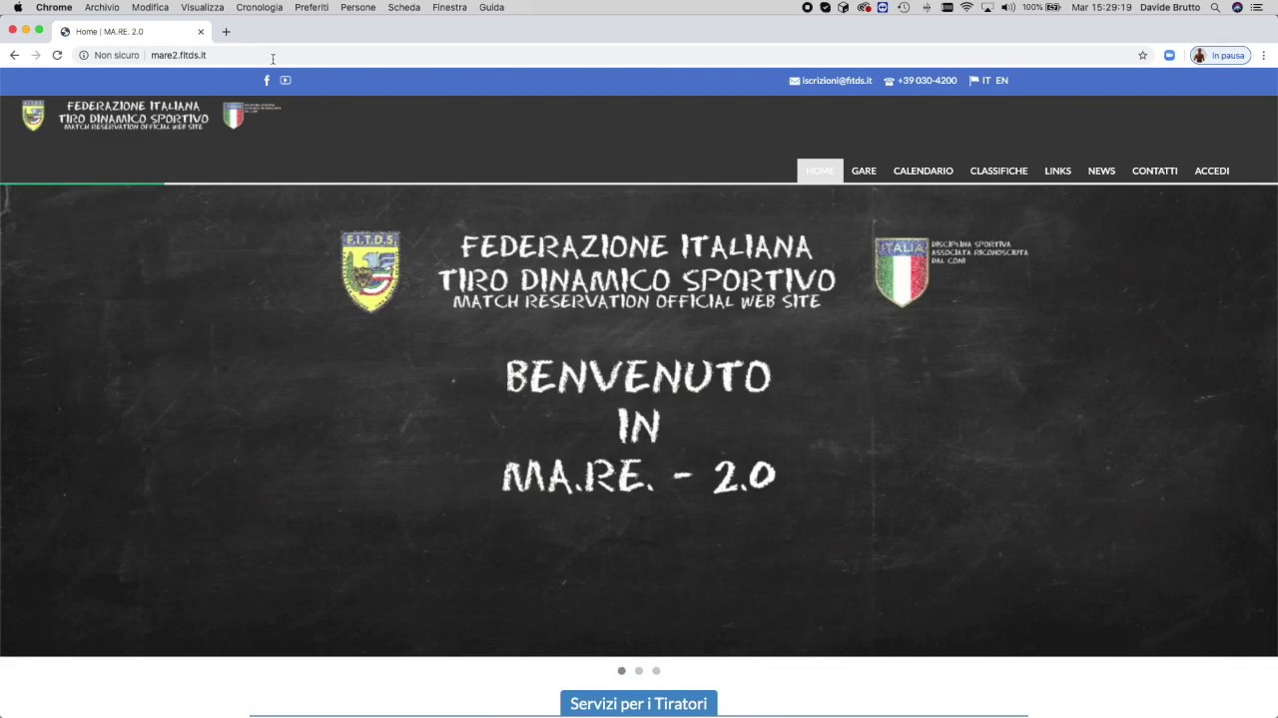1278x718 pixels.
Task: Click the Davide Brutto user name
Action: (1170, 7)
